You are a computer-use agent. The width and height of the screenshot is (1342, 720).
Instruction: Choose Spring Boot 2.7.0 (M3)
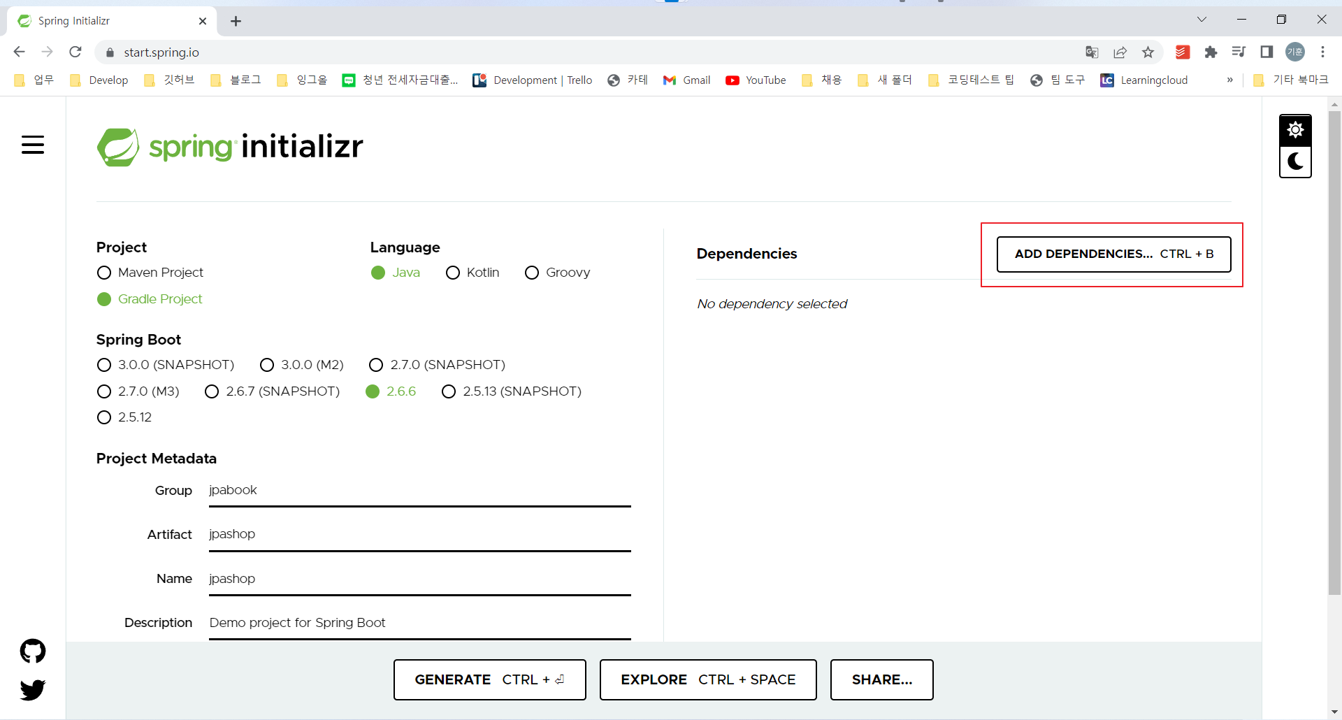[104, 391]
